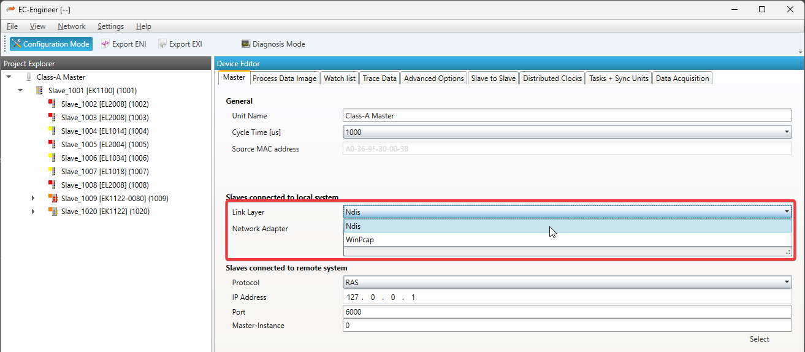Select the Class-A Master device icon
Screen dimensions: 805x352
(x=28, y=77)
